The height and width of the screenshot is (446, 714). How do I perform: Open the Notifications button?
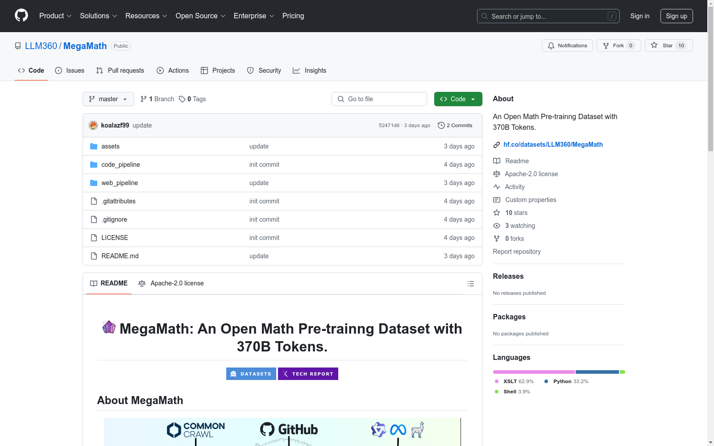567,45
